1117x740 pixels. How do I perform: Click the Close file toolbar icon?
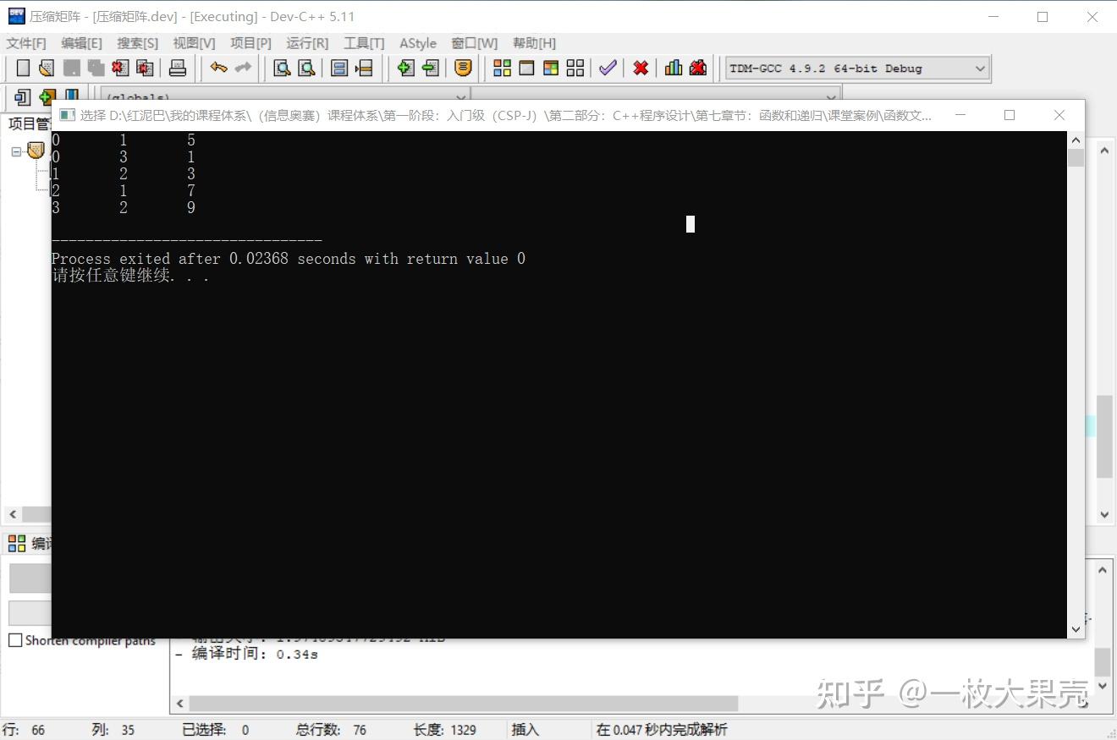click(x=120, y=68)
